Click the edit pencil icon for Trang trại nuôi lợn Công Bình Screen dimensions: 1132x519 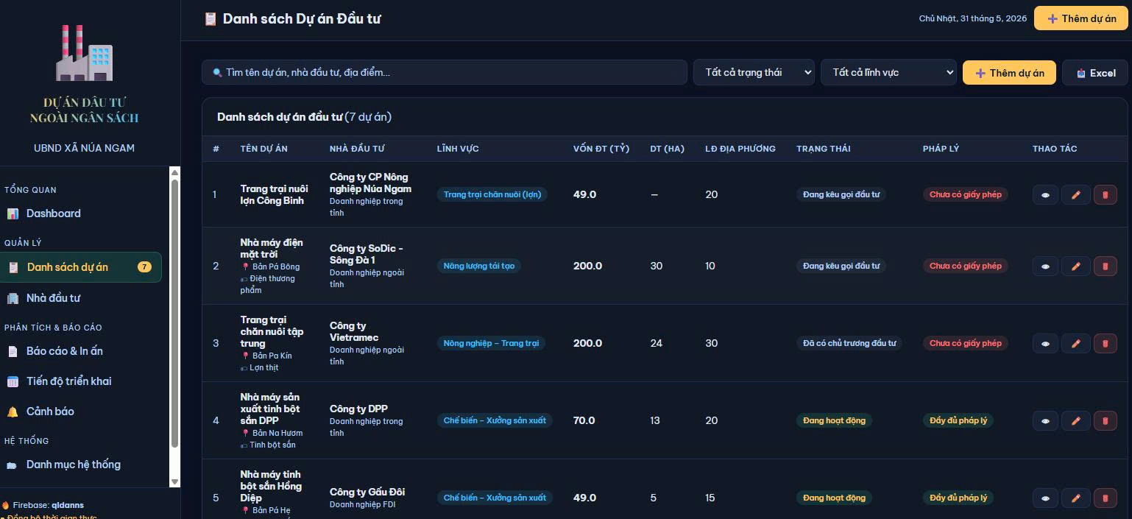tap(1075, 194)
